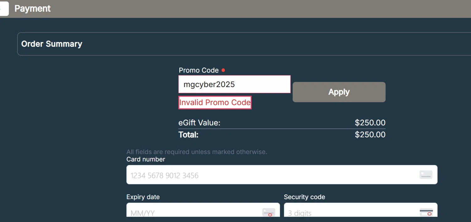Click the Payment header title
This screenshot has height=222, width=471.
(x=32, y=8)
